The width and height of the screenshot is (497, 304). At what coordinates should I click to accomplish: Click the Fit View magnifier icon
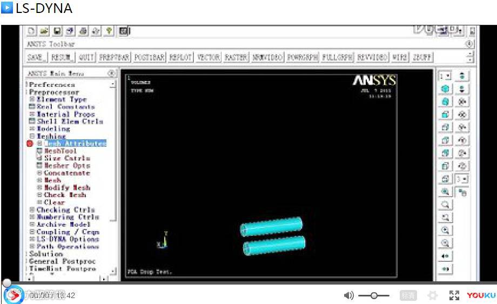coord(445,192)
